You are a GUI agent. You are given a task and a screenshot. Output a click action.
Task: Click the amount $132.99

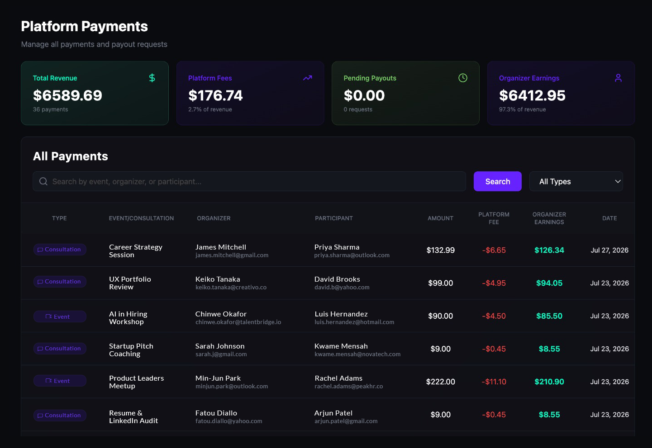[x=441, y=250]
